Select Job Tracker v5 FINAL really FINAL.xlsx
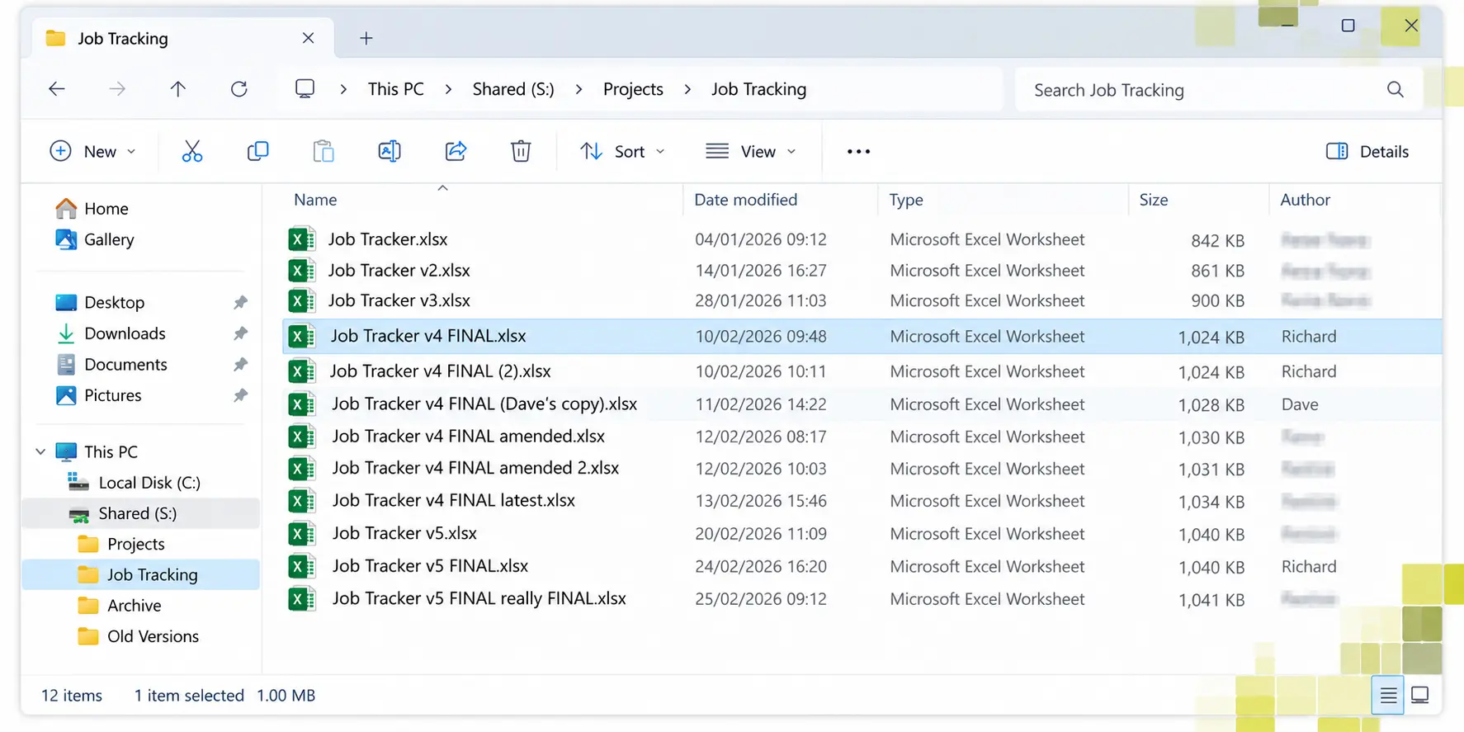1464x732 pixels. point(862,599)
